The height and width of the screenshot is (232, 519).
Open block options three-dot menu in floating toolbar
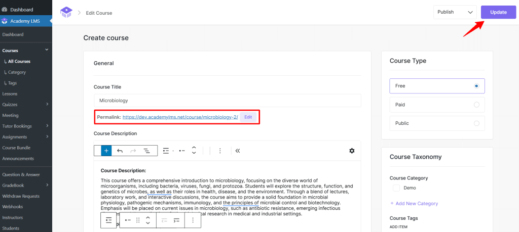pyautogui.click(x=193, y=220)
